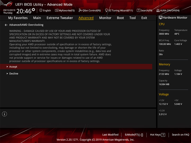Click BCLK 100.00 MHz value
The height and width of the screenshot is (143, 191).
pyautogui.click(x=165, y=44)
